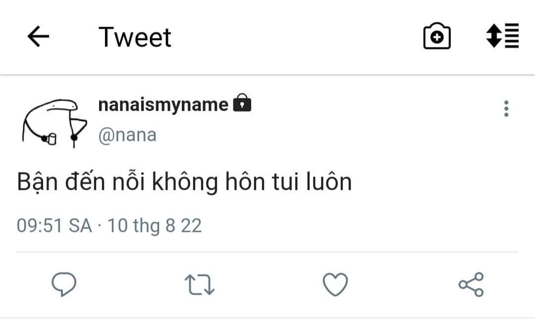Retweet using the looped arrows icon
Viewport: 535px width, 324px height.
pos(200,284)
